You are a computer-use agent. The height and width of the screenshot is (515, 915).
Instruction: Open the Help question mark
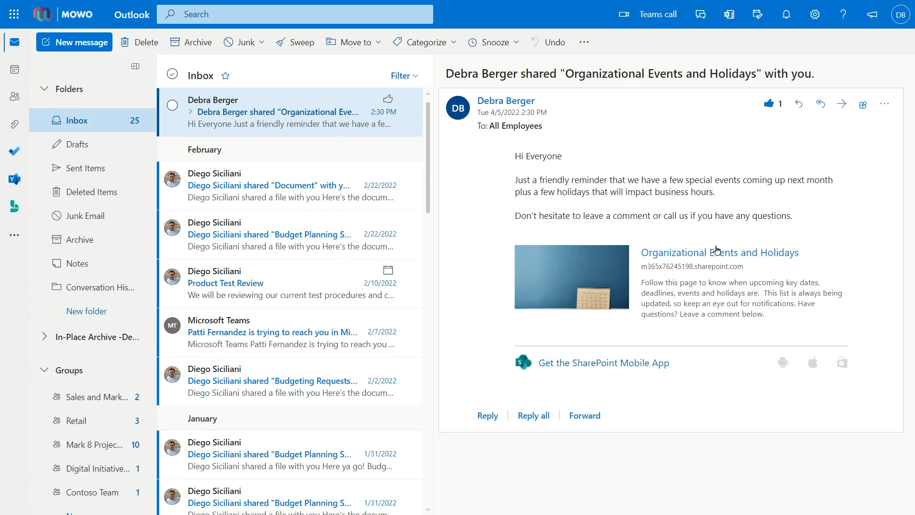(844, 14)
